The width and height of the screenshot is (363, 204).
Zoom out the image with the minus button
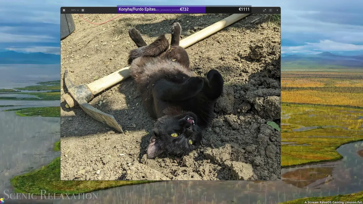(64, 10)
